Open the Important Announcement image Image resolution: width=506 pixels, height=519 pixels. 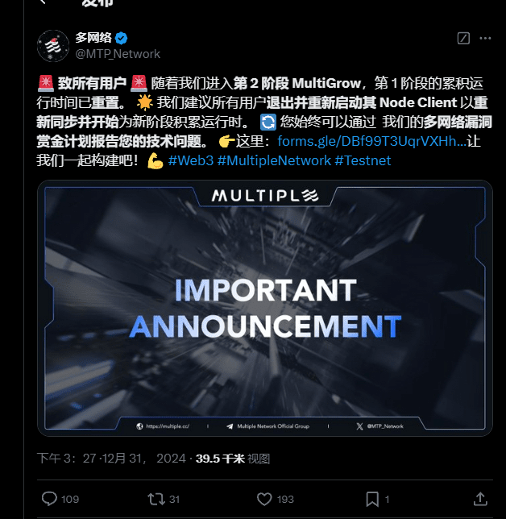click(x=265, y=308)
